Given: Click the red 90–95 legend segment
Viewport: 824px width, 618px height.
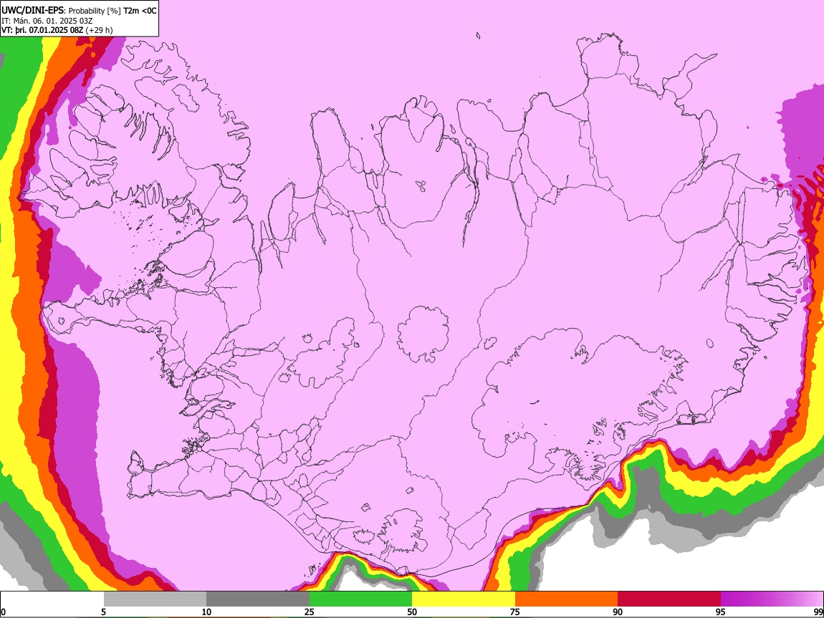Looking at the screenshot, I should [669, 599].
